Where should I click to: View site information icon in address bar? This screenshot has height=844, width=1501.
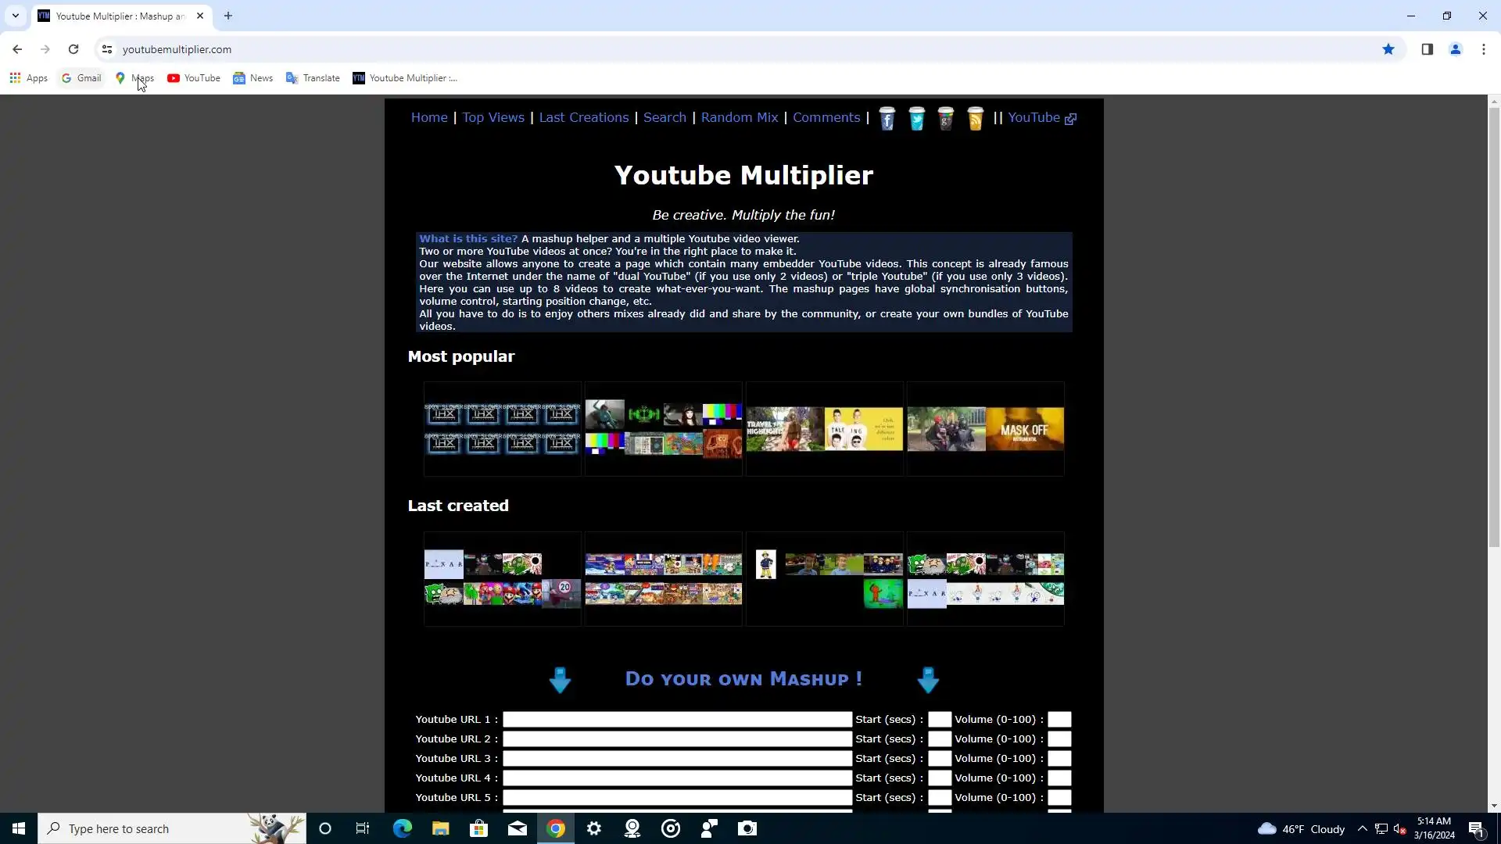[x=107, y=49]
